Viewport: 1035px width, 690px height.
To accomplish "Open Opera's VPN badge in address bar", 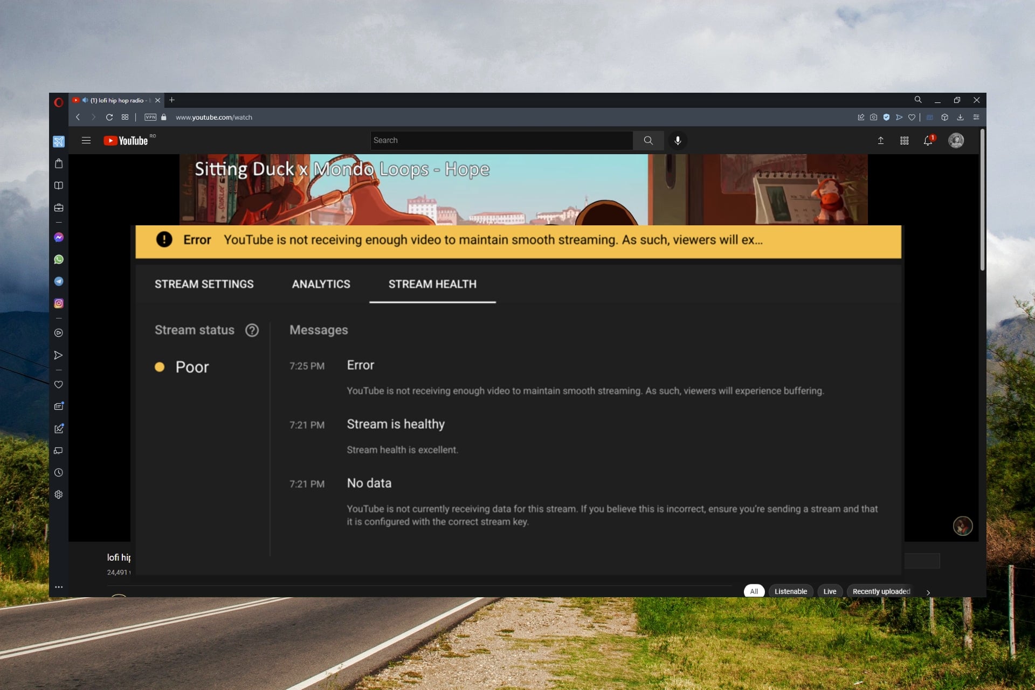I will pos(150,117).
